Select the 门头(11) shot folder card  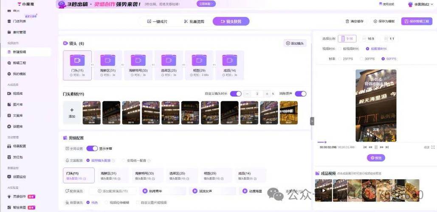point(77,65)
